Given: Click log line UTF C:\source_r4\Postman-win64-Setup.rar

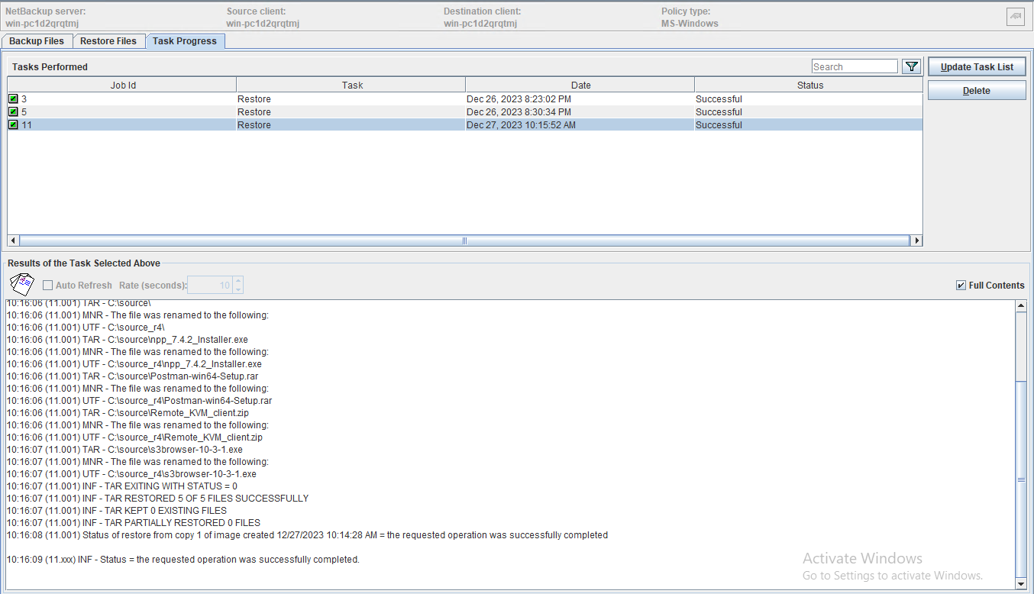Looking at the screenshot, I should (139, 401).
